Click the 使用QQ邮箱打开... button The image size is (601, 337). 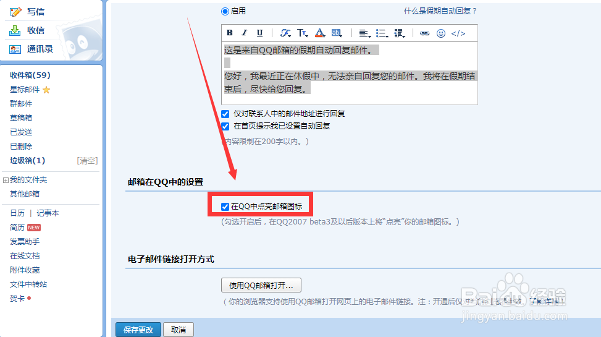pyautogui.click(x=261, y=285)
